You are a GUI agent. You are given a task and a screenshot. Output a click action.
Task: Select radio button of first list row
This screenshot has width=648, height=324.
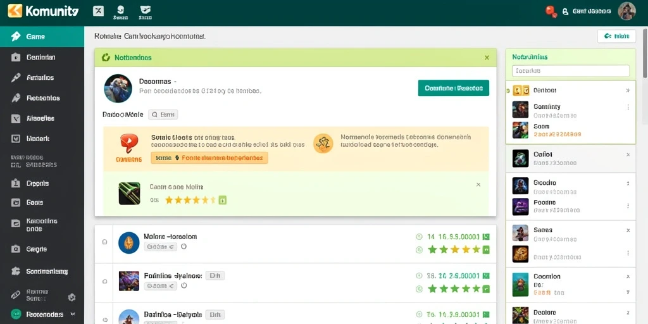click(x=104, y=241)
